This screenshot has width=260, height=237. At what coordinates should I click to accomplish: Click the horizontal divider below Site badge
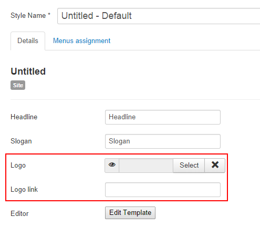[135, 99]
